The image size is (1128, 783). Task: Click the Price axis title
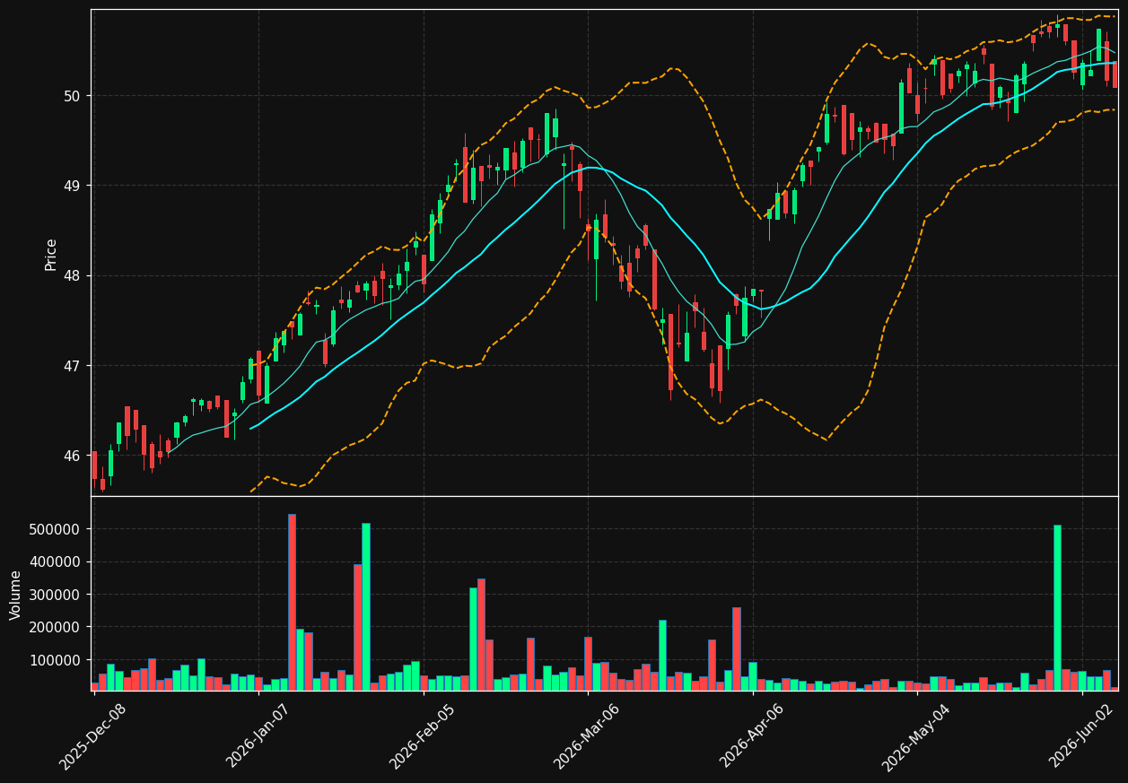(x=51, y=254)
